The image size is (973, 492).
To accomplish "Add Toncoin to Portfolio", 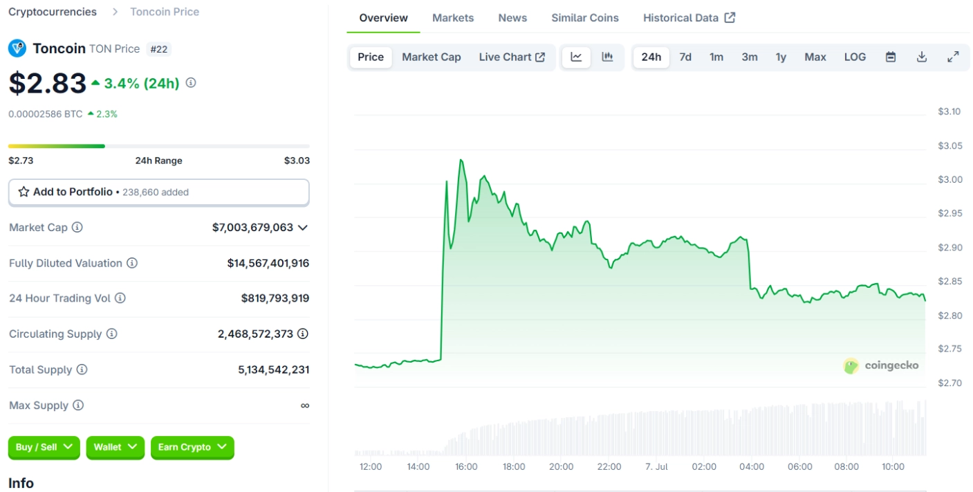I will (159, 192).
